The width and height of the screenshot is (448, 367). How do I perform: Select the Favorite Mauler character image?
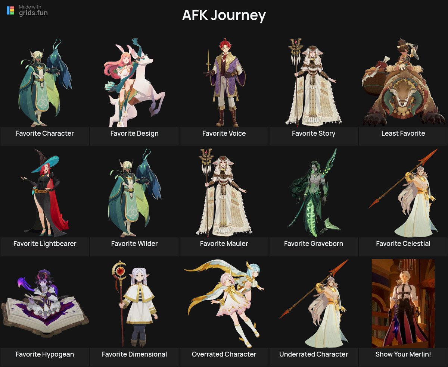[x=224, y=193]
